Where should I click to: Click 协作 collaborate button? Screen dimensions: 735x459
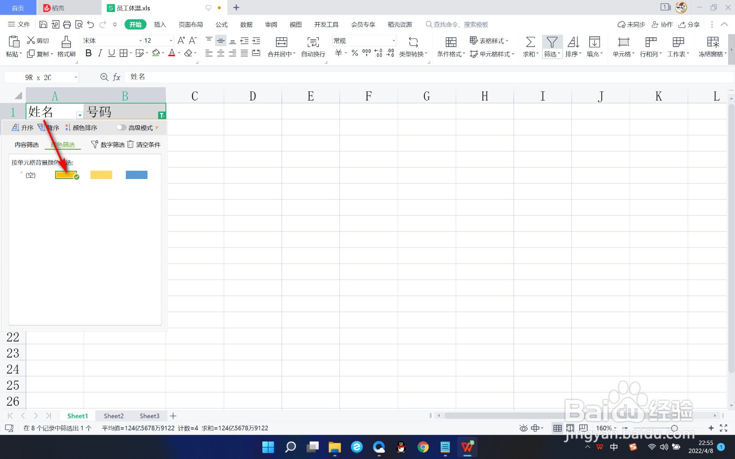[x=662, y=24]
